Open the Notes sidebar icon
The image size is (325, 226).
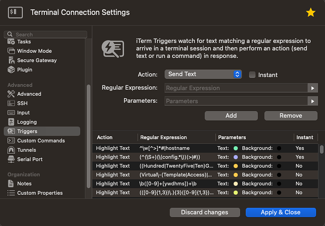pyautogui.click(x=12, y=184)
